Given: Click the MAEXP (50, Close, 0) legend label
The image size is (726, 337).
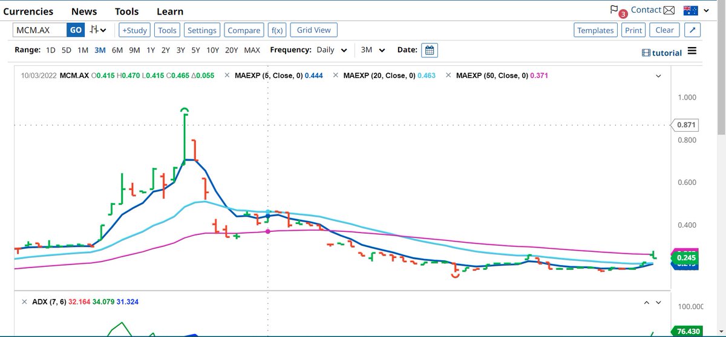Looking at the screenshot, I should pos(491,75).
